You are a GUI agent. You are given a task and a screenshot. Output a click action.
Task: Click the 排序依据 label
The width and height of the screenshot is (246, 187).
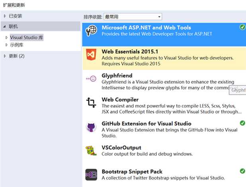[x=93, y=17]
